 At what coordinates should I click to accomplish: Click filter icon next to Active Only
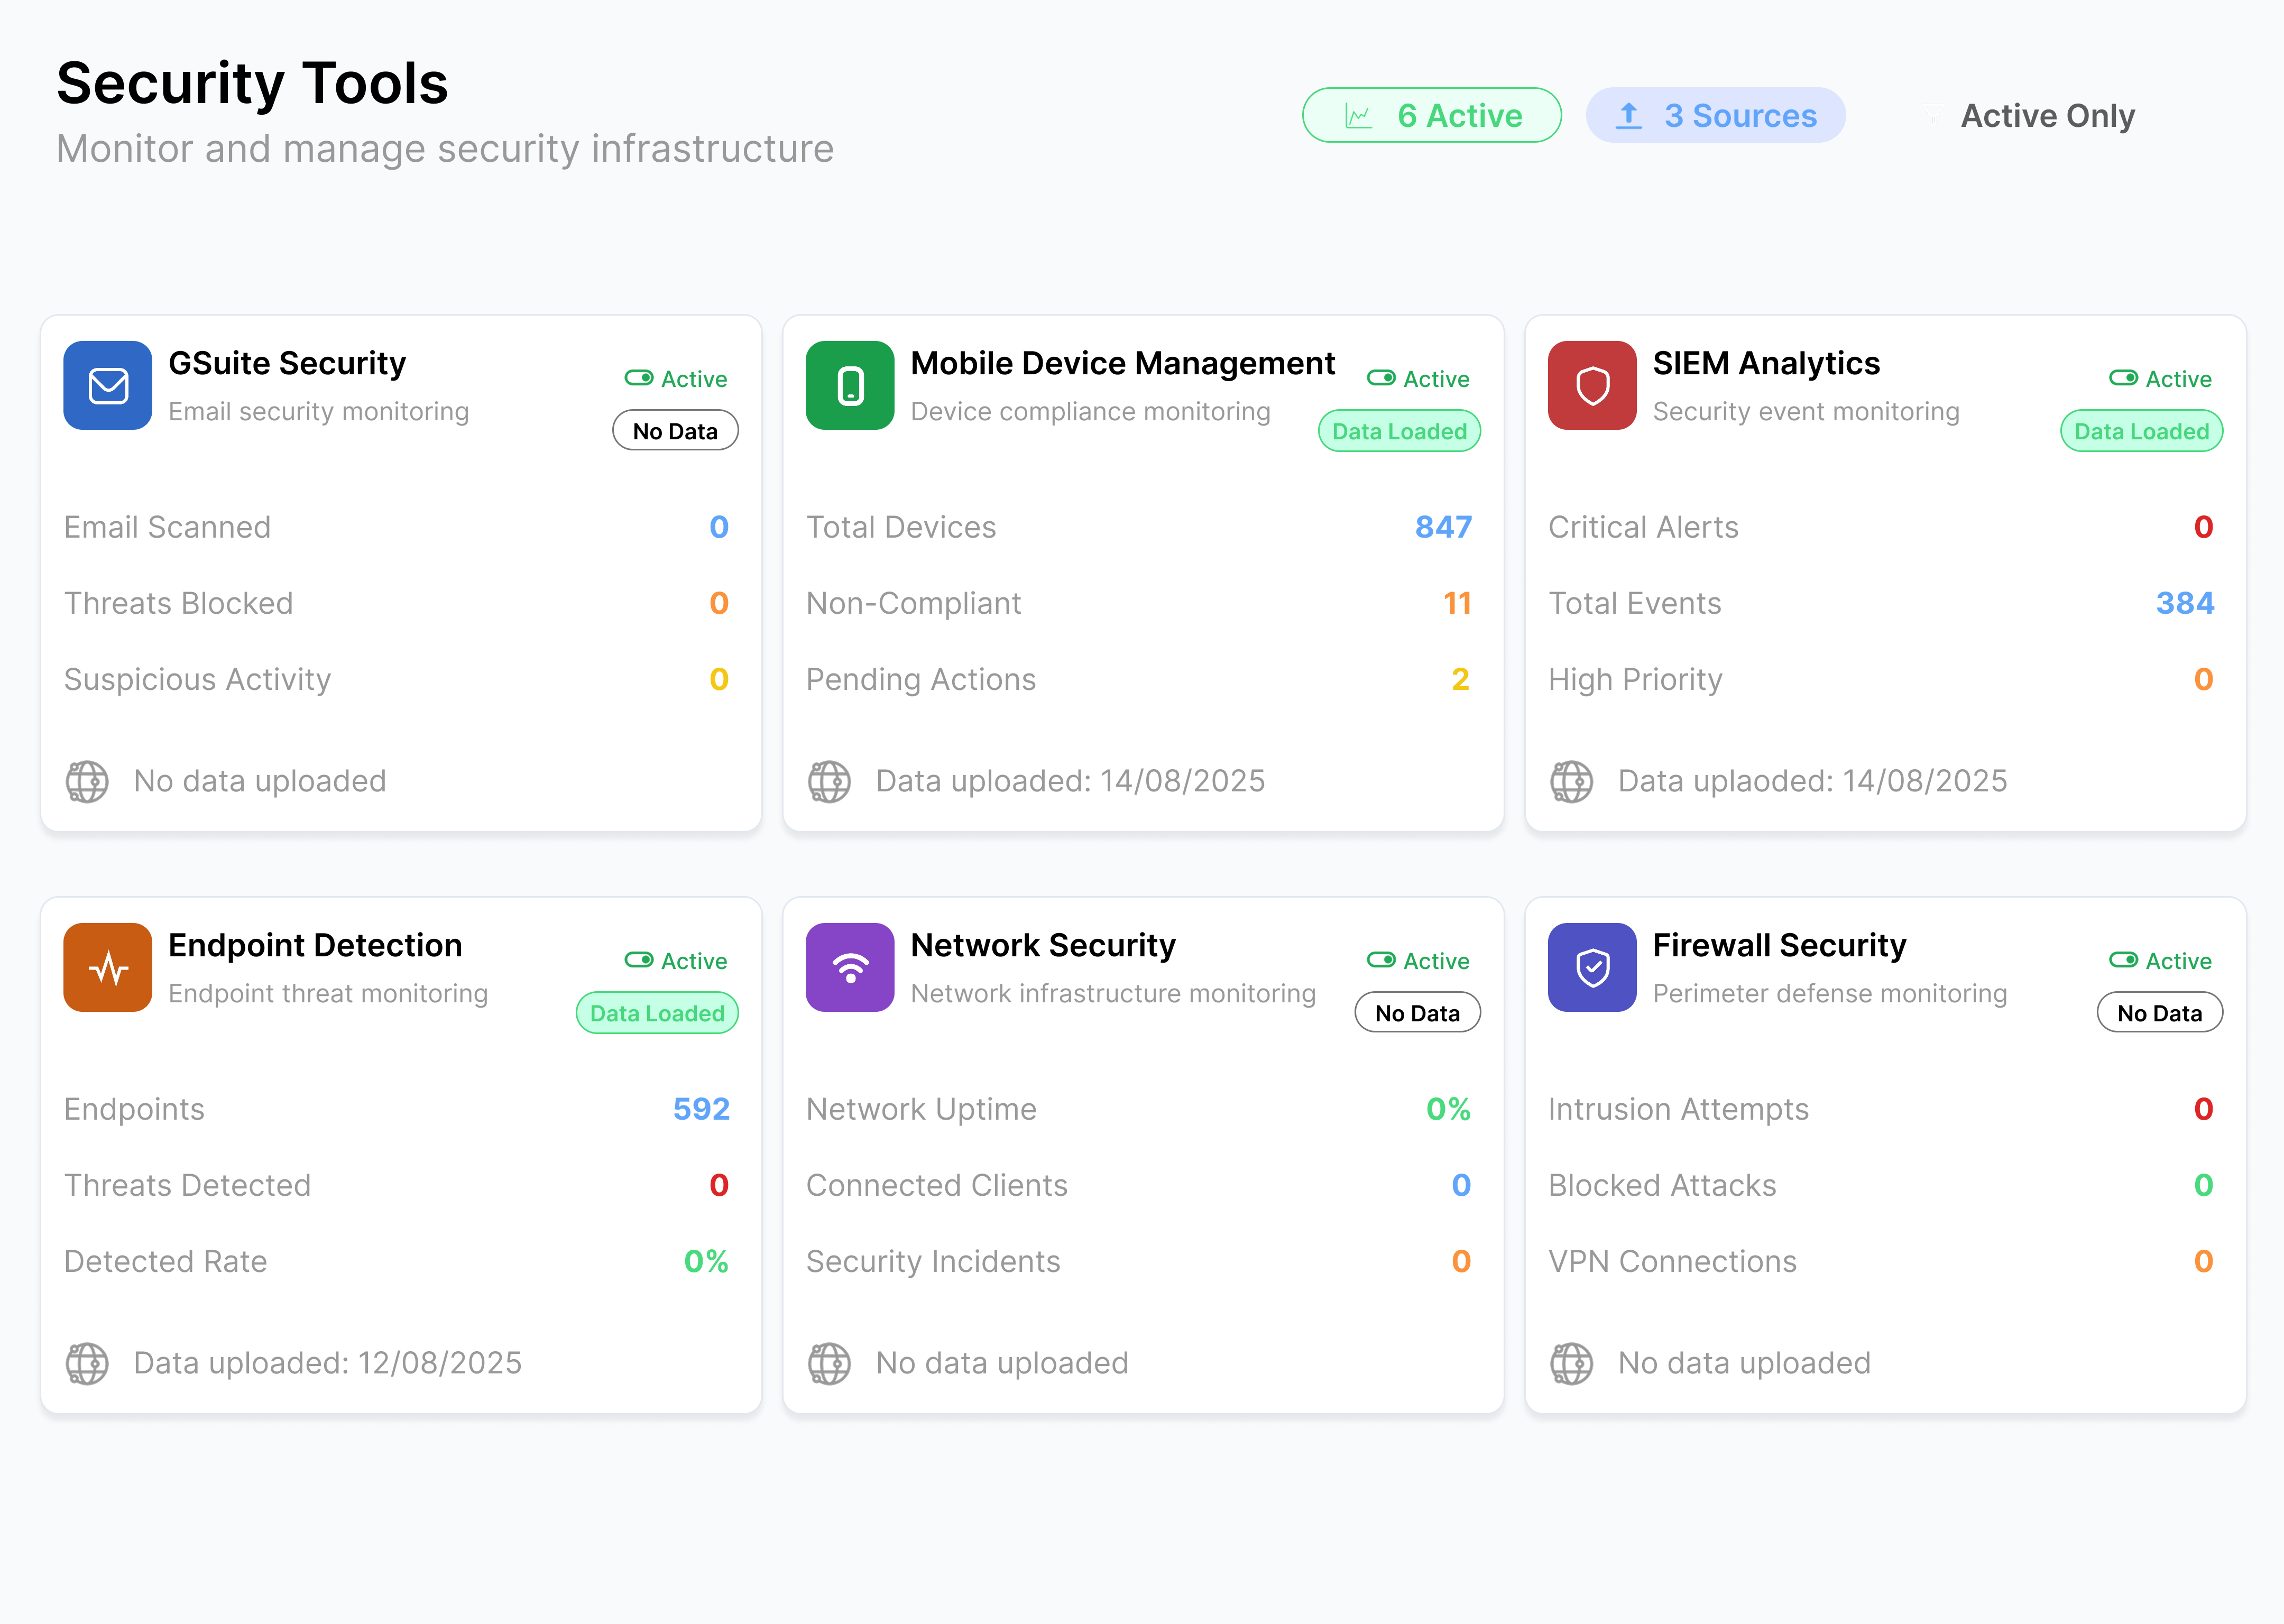click(x=1933, y=116)
